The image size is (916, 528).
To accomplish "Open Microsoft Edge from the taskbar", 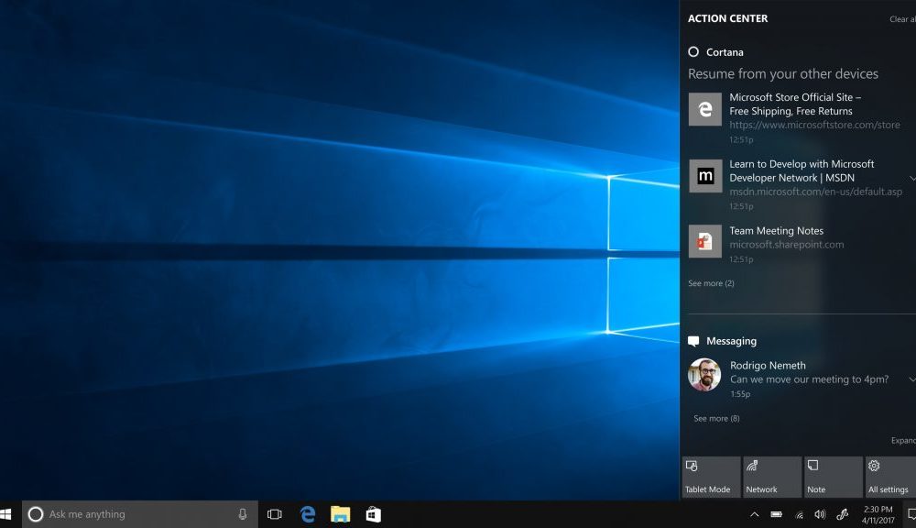I will point(308,514).
